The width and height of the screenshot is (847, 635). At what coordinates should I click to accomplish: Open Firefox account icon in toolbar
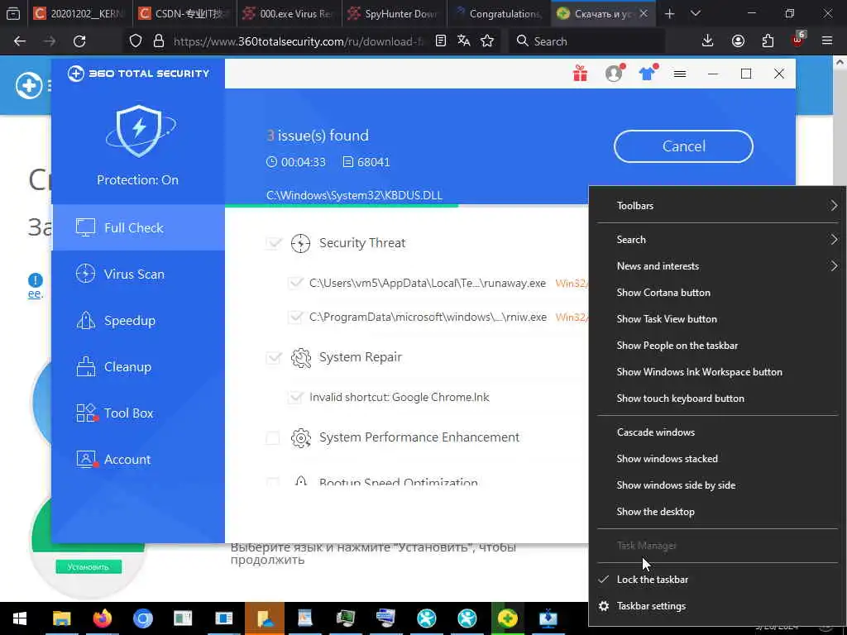click(x=738, y=41)
